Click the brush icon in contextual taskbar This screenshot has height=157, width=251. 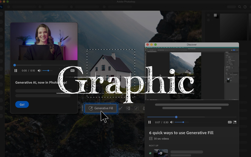pos(120,108)
